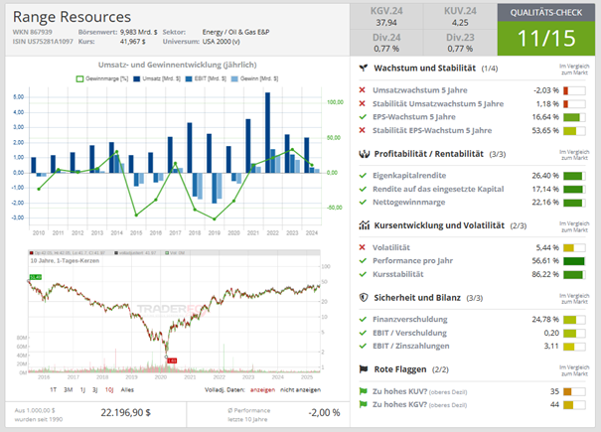Viewport: 601px width, 432px height.
Task: Open the Eigenkapitalrendite metric
Action: (x=409, y=176)
